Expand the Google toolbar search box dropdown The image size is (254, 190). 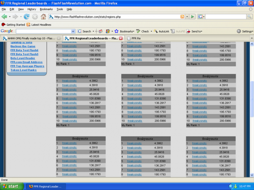pos(73,31)
